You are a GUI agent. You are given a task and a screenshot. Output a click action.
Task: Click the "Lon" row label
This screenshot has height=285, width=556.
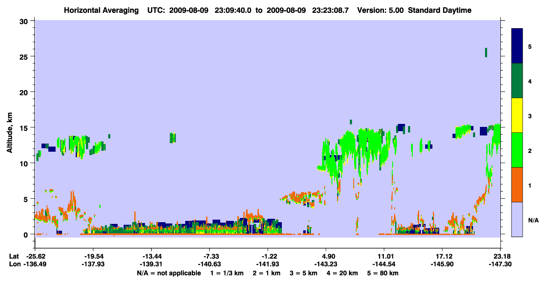coord(15,264)
